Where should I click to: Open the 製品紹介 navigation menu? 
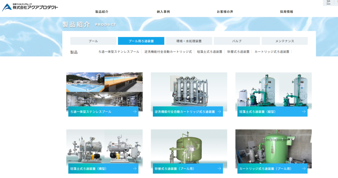click(x=102, y=12)
